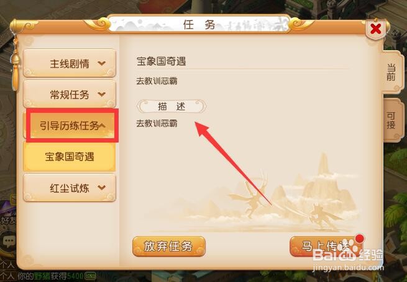Click the 常规任务 category label
This screenshot has height=282, width=407.
[70, 95]
